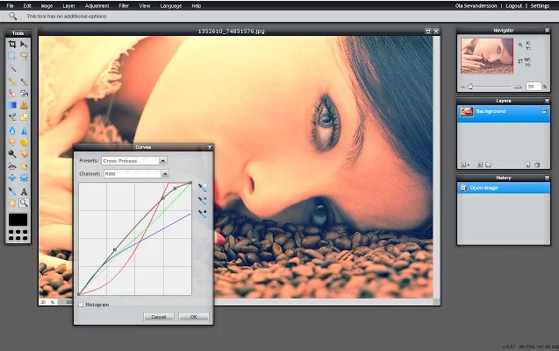The height and width of the screenshot is (351, 559).
Task: Activate the Magic Wand tool
Action: click(12, 67)
